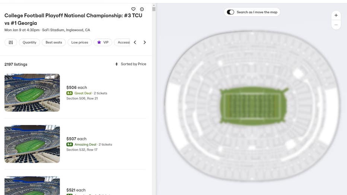Image resolution: width=347 pixels, height=195 pixels.
Task: Select the Best seats filter
Action: (x=54, y=42)
